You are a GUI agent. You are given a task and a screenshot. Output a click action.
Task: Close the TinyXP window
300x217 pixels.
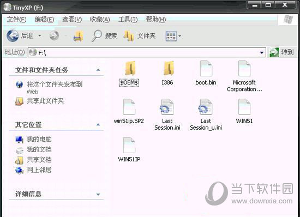(x=285, y=5)
